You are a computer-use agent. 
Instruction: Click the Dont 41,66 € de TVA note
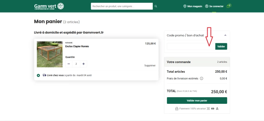pos(187,91)
